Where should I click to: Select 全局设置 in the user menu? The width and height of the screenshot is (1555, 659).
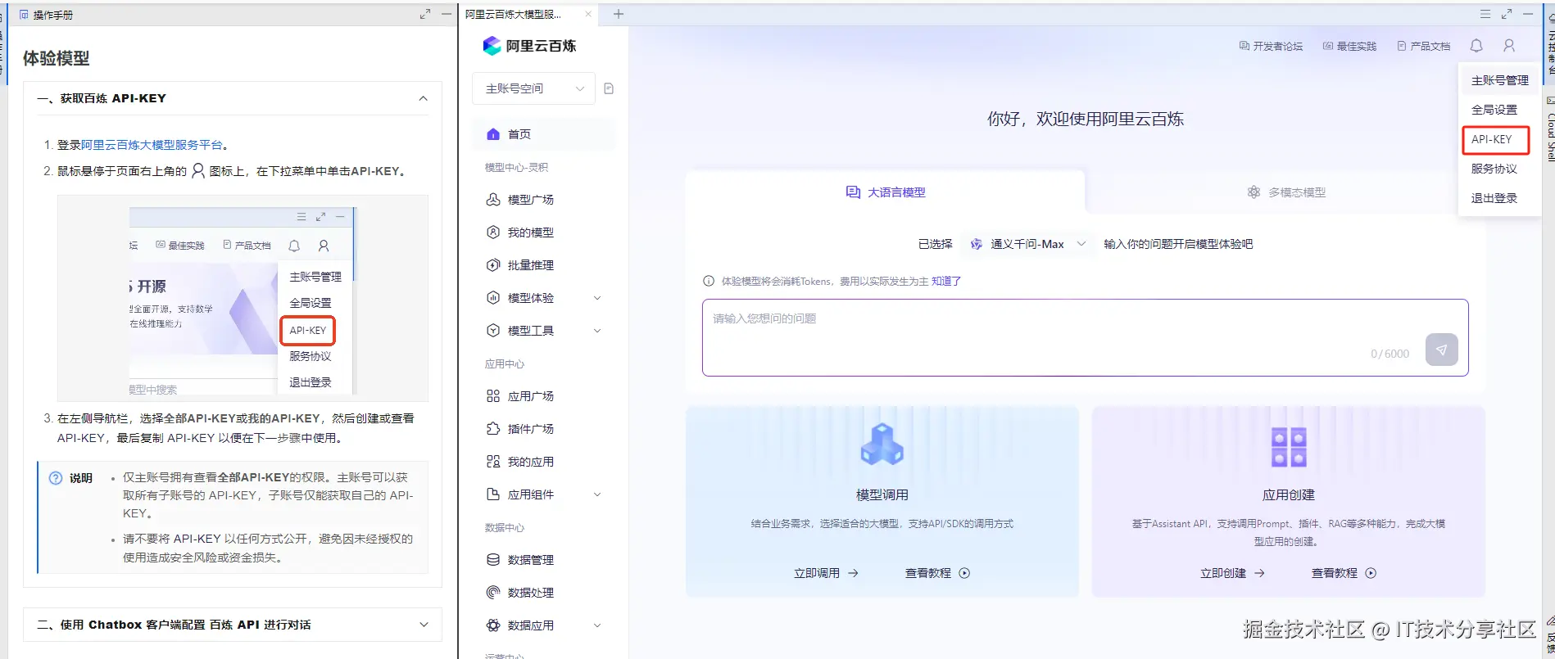point(1494,110)
